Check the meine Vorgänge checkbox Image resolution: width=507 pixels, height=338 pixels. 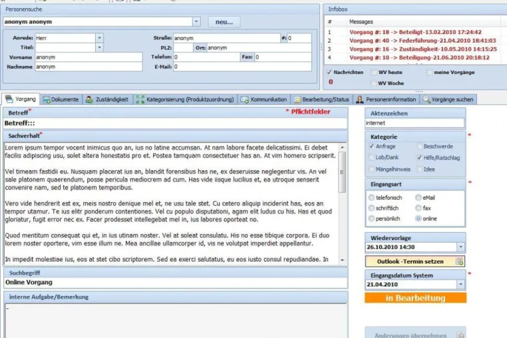click(429, 72)
